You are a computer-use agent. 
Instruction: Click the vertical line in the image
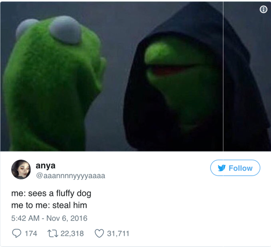[x=223, y=76]
